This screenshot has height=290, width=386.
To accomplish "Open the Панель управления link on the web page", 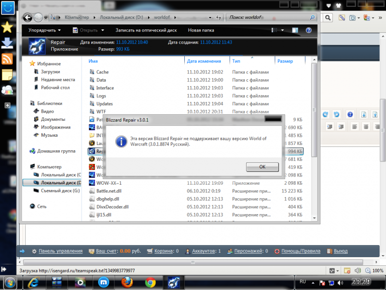I will tap(61, 251).
